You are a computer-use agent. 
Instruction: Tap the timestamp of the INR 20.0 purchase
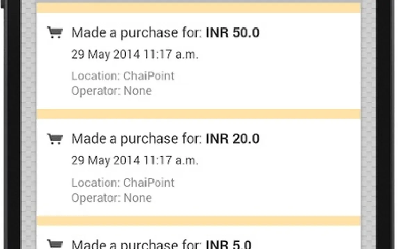135,161
